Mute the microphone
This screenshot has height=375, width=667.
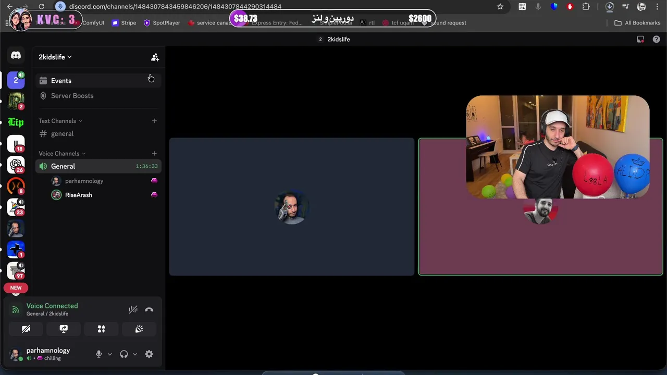pyautogui.click(x=98, y=354)
